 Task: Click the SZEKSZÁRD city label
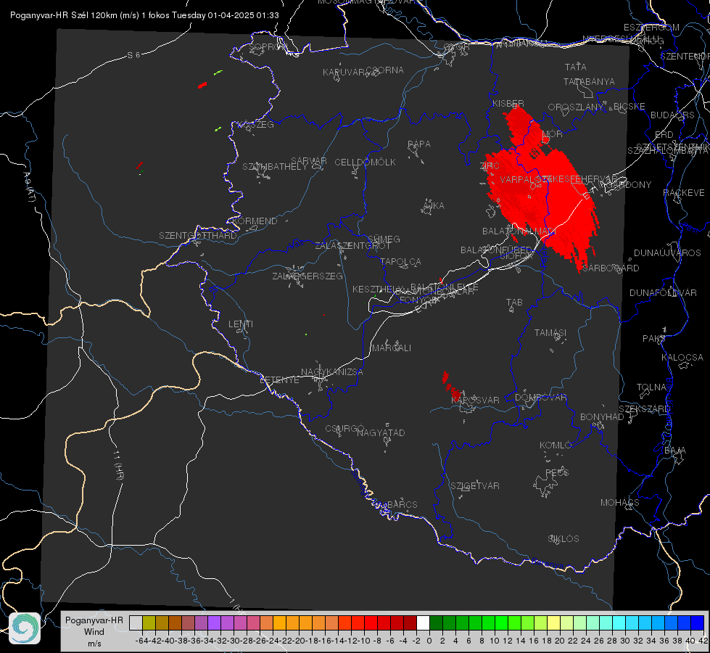pos(644,409)
